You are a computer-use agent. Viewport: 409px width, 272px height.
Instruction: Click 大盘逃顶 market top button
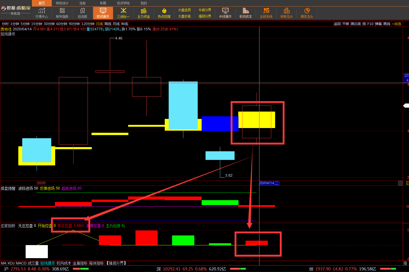(x=184, y=10)
